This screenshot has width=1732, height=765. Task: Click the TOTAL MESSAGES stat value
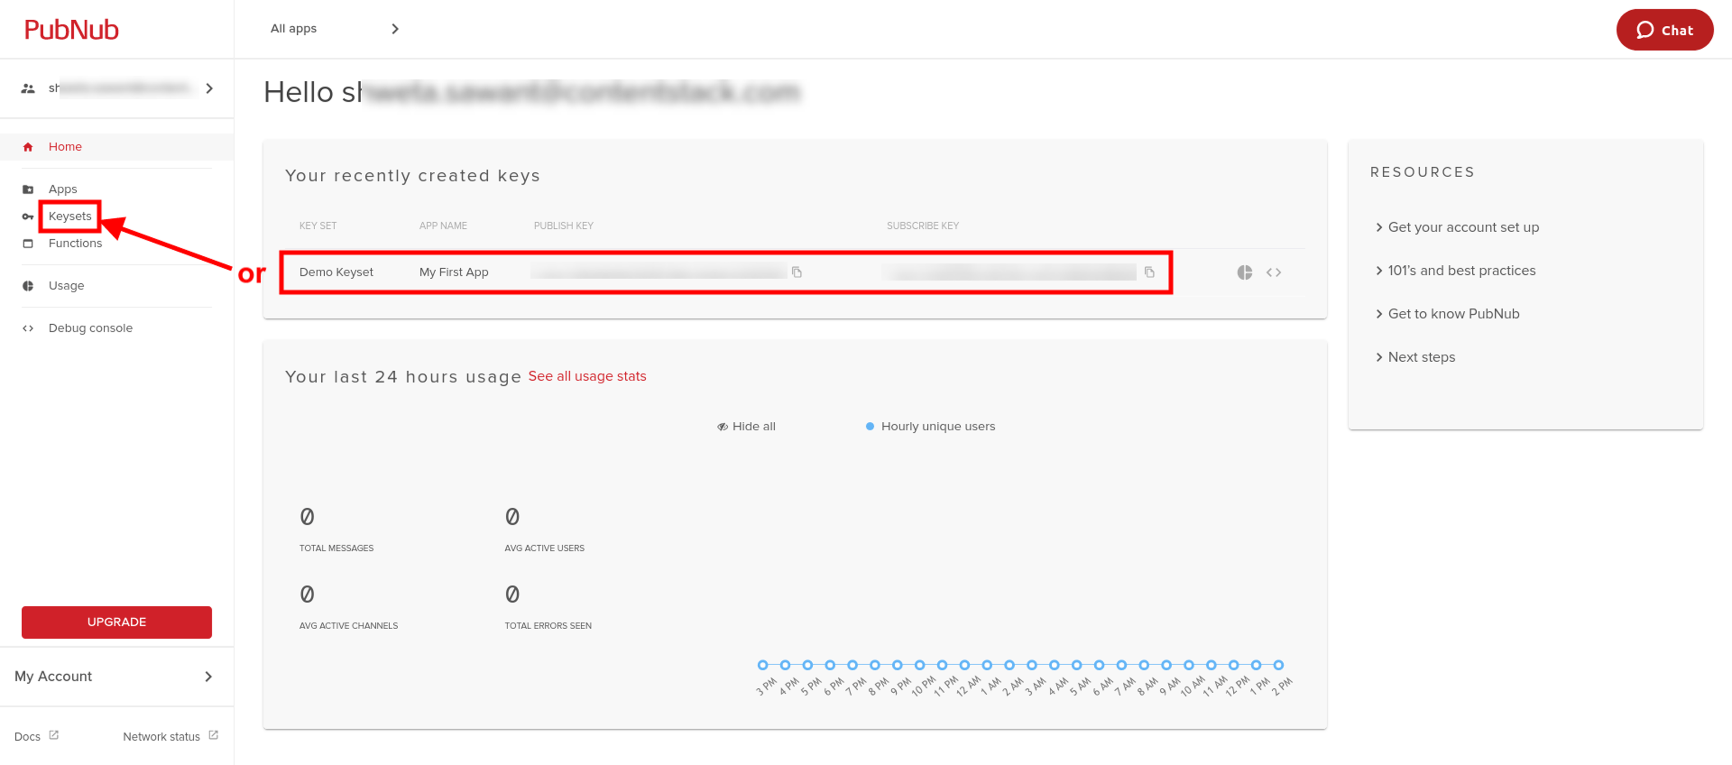click(x=307, y=516)
